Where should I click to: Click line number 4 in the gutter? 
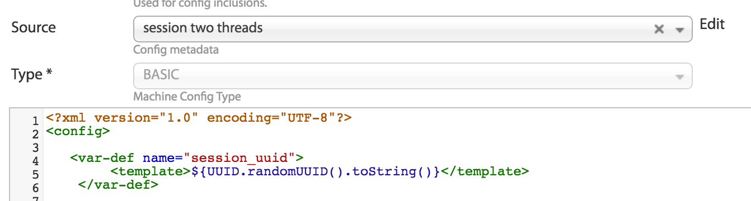click(x=35, y=161)
